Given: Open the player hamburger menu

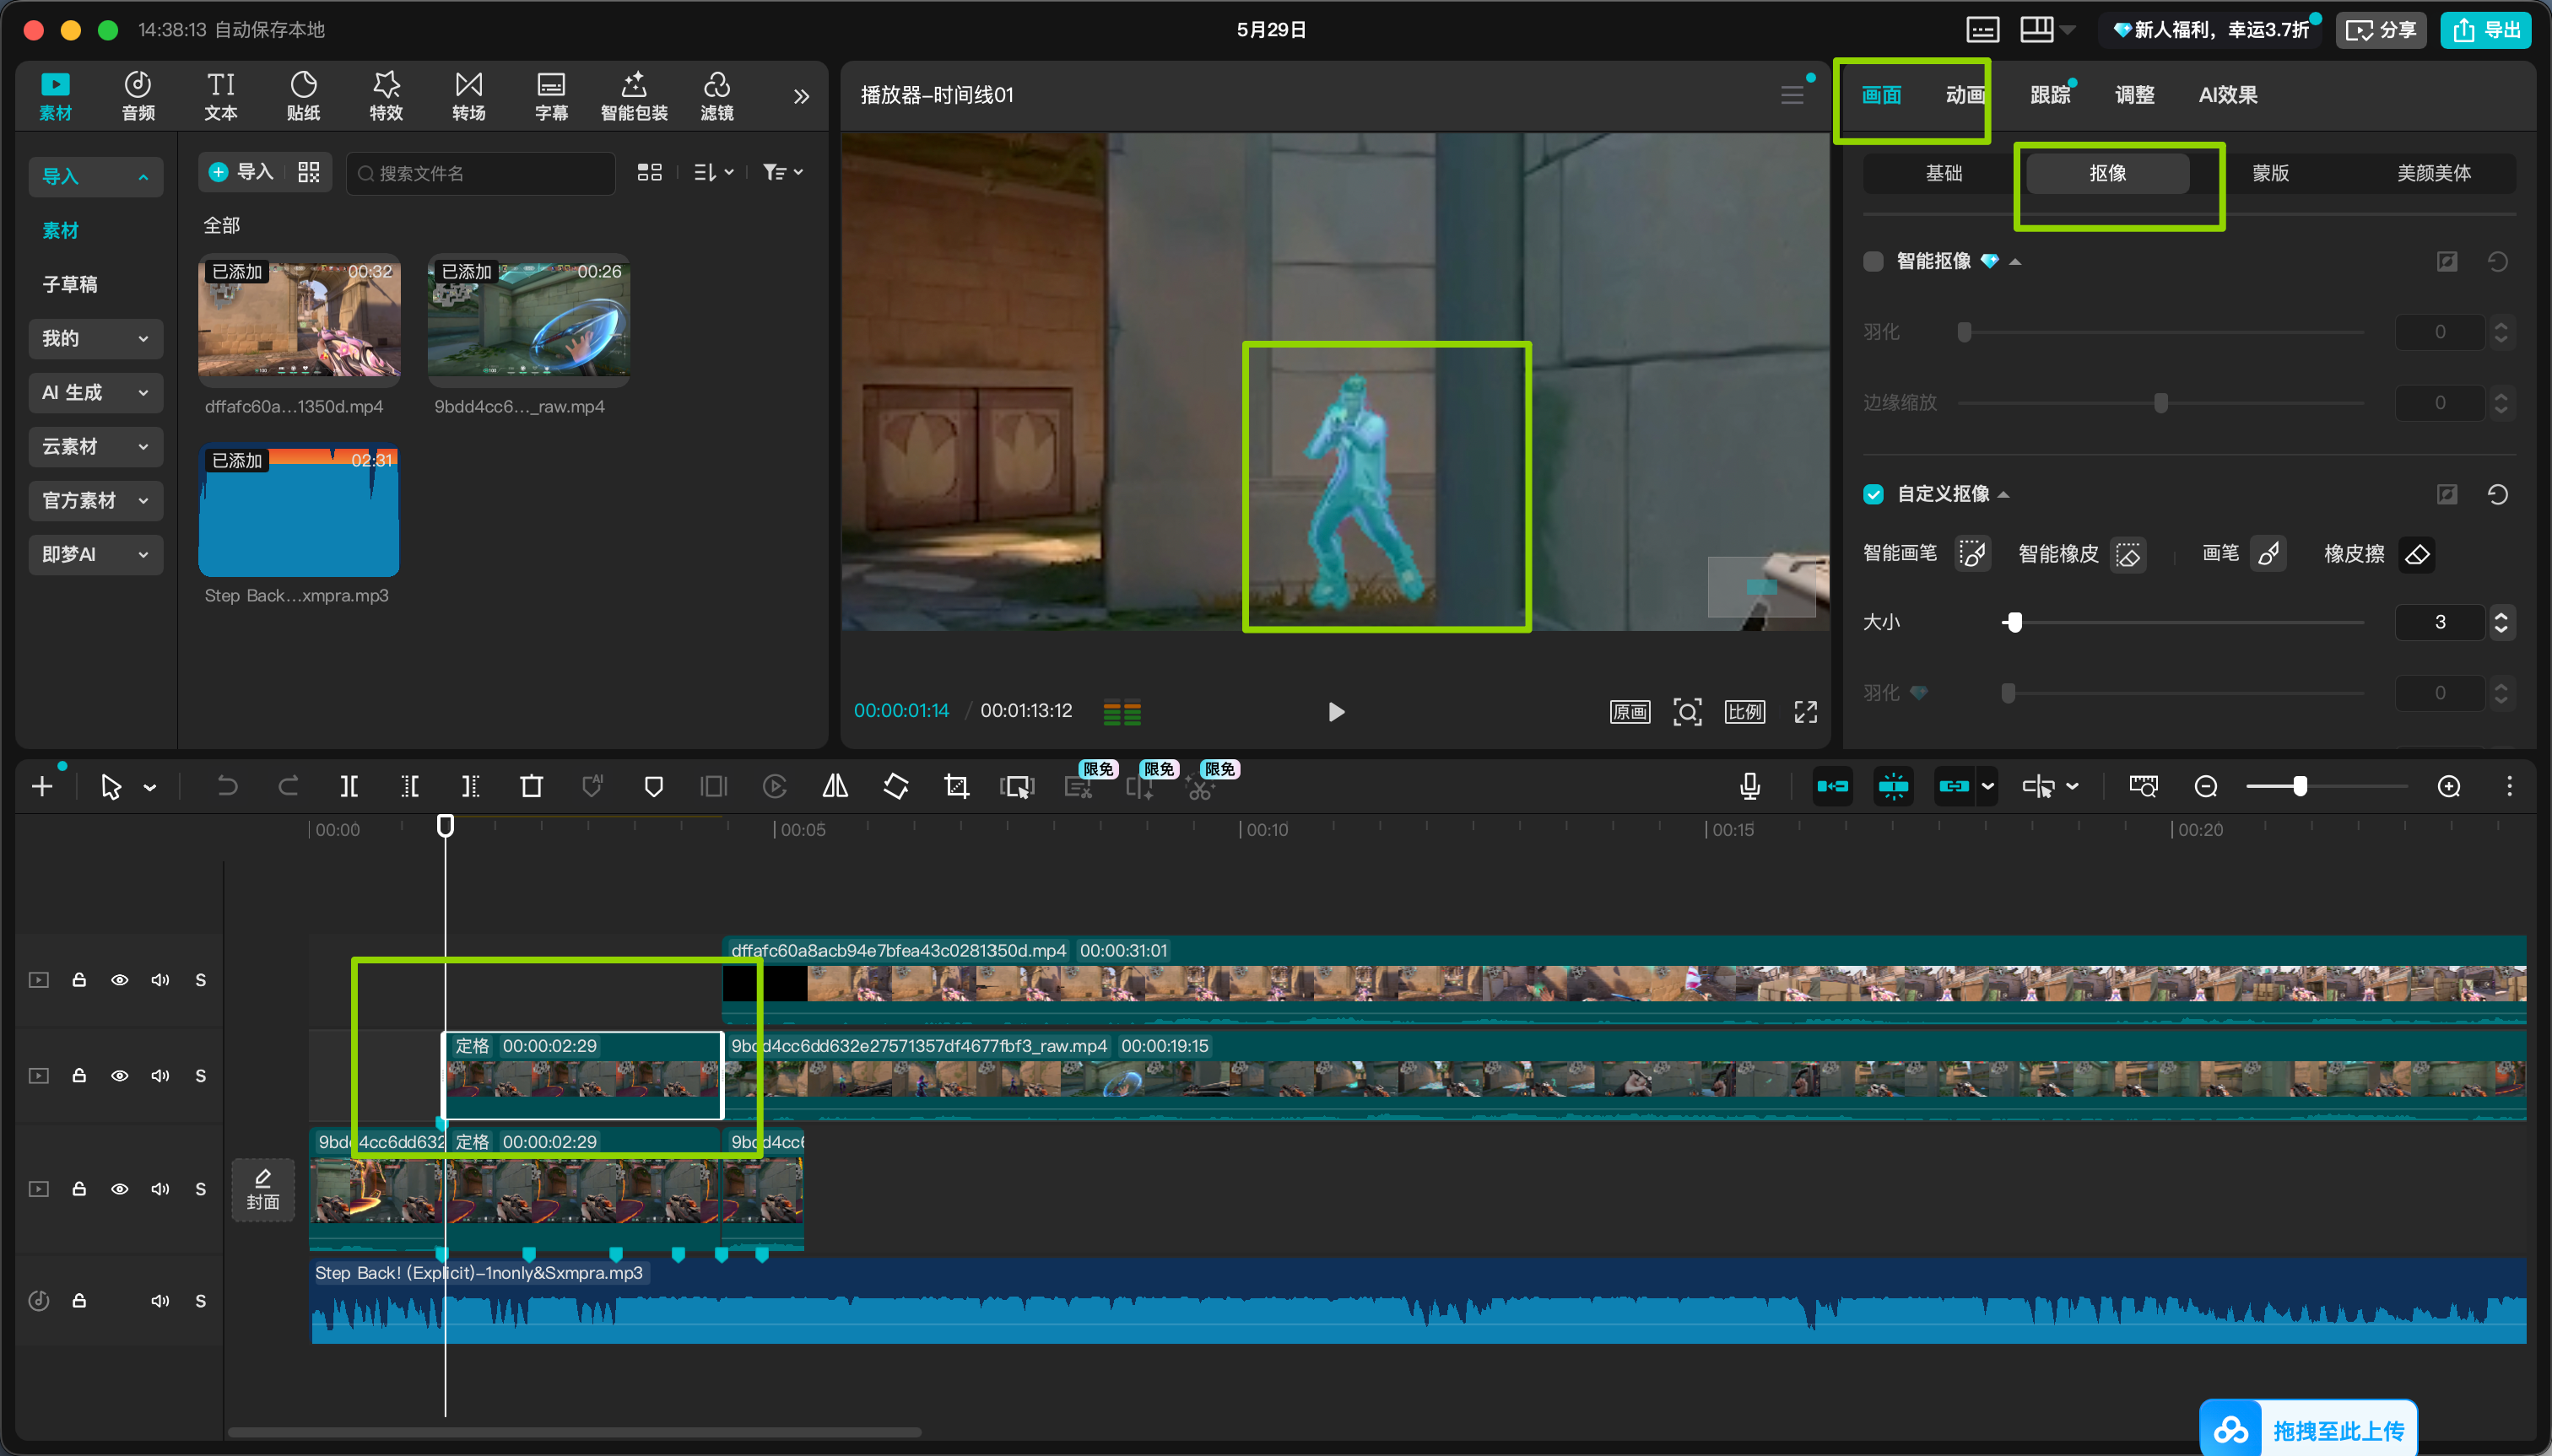Looking at the screenshot, I should pos(1792,95).
